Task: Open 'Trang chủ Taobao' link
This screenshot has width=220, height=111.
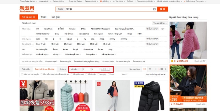Action: point(75,1)
